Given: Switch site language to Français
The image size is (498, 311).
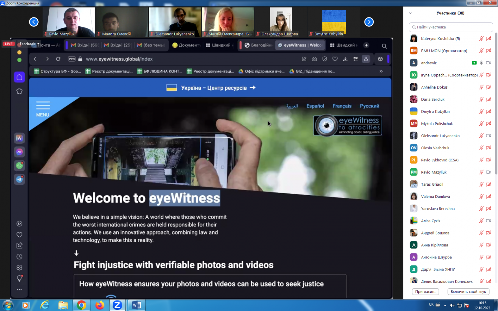Looking at the screenshot, I should (342, 106).
